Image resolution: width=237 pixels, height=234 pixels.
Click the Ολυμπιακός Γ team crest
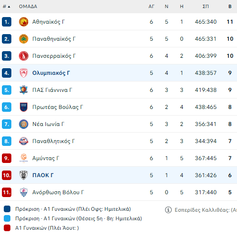point(24,73)
